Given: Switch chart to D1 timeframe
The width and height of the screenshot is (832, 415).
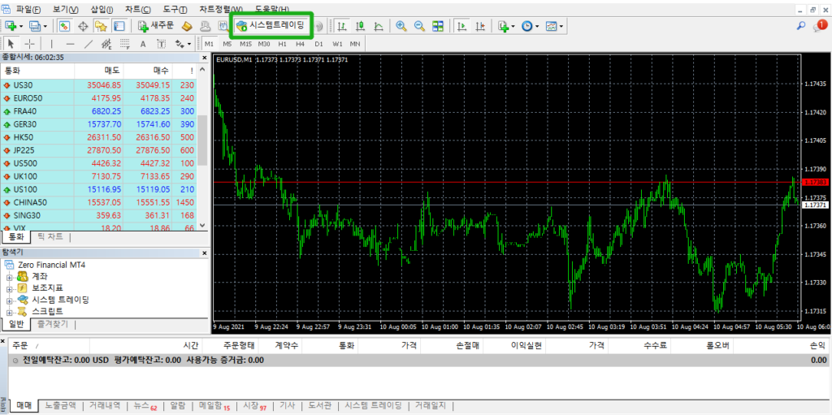Looking at the screenshot, I should [x=318, y=44].
